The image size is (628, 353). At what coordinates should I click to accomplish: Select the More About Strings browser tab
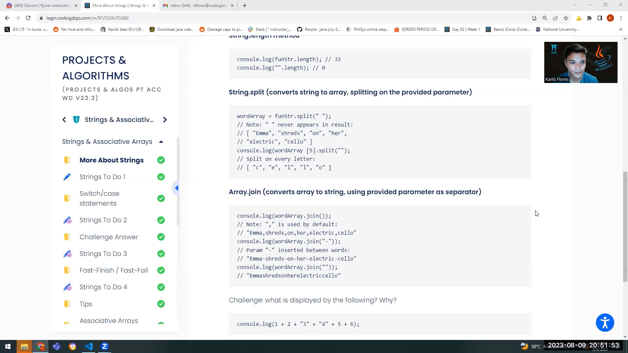tap(120, 6)
